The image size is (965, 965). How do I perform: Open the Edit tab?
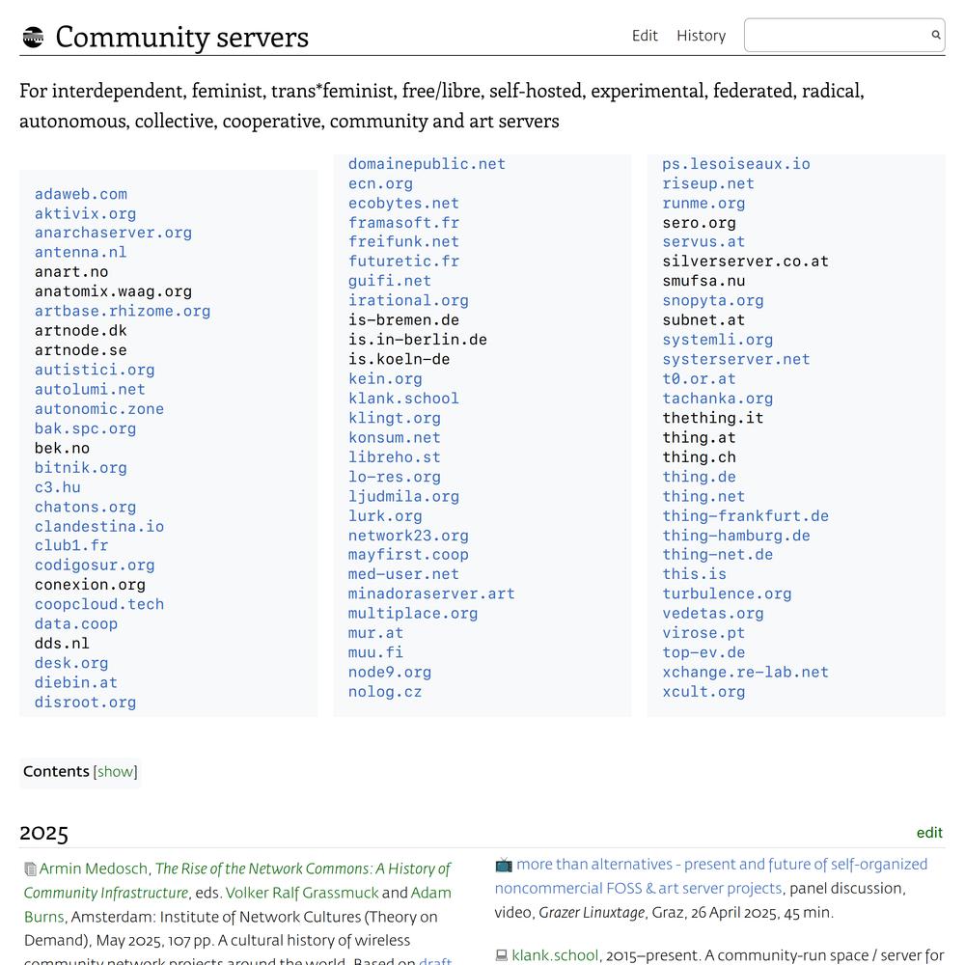click(645, 36)
